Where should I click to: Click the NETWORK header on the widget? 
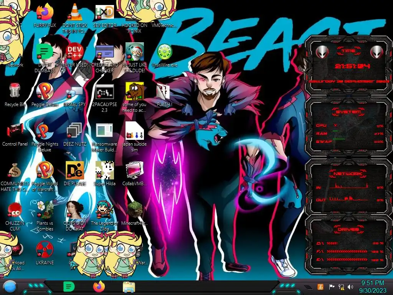(x=348, y=174)
